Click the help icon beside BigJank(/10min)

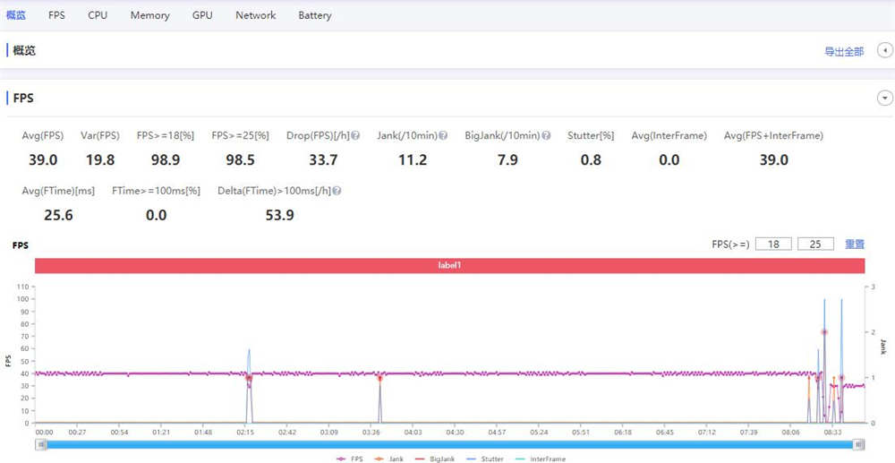[x=546, y=136]
